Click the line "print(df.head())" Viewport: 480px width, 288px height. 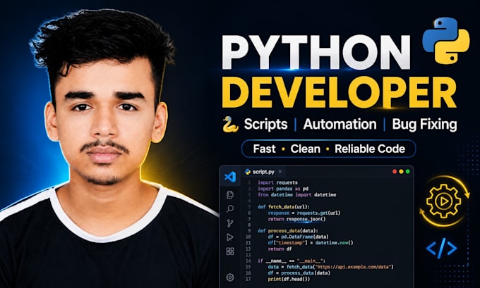289,279
